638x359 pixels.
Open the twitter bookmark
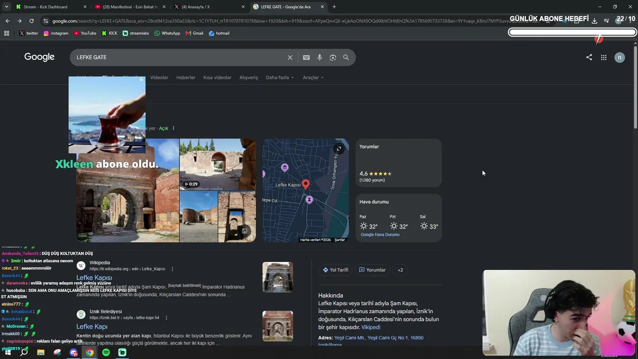pos(29,33)
